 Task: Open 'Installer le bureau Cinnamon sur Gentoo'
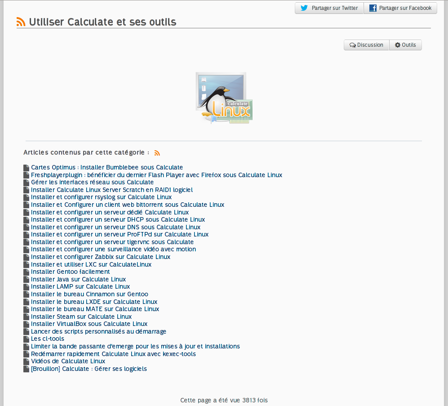[89, 294]
